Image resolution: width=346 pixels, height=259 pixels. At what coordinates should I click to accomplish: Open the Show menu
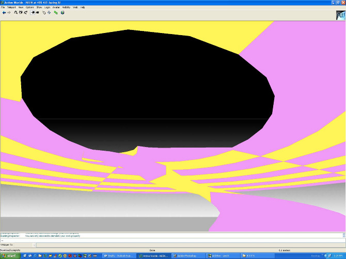[39, 7]
